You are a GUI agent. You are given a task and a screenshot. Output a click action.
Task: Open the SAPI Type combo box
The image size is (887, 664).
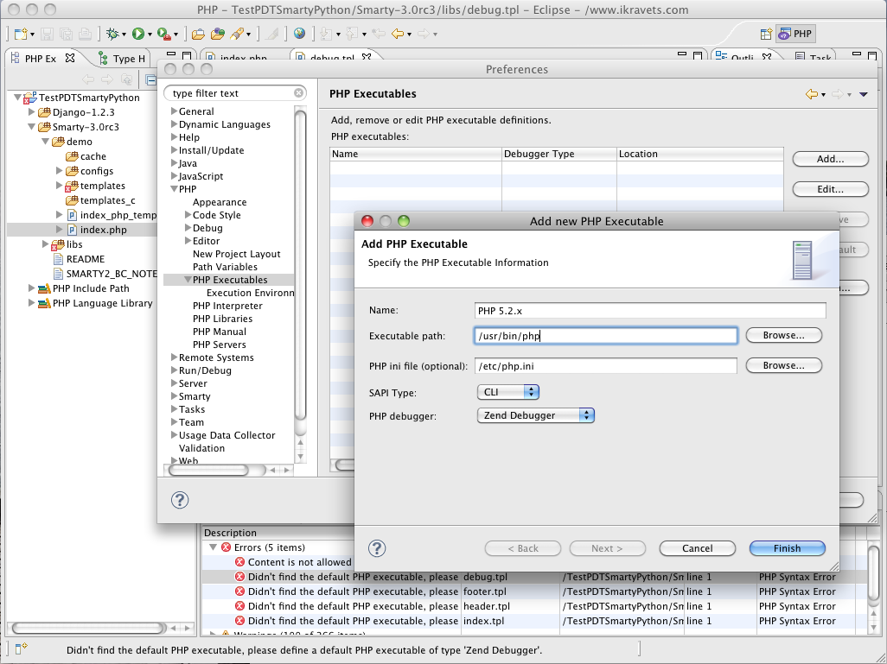click(508, 392)
